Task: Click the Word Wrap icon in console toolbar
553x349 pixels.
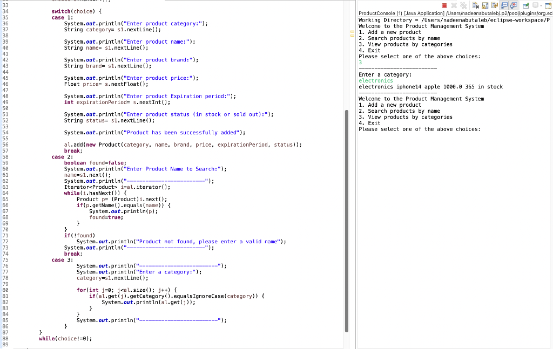Action: tap(494, 5)
